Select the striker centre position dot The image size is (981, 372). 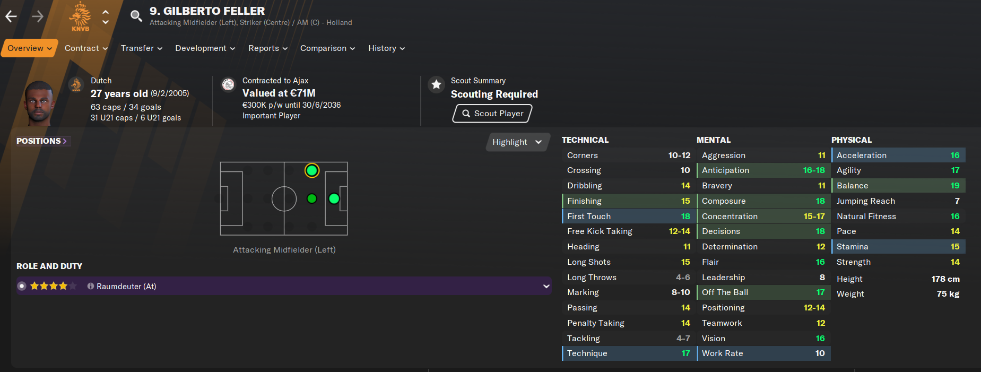(x=334, y=198)
